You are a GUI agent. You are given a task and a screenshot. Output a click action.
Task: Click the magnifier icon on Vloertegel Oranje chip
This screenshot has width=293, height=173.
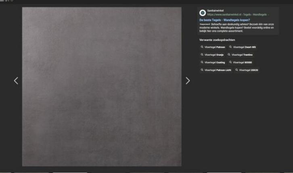coord(202,55)
